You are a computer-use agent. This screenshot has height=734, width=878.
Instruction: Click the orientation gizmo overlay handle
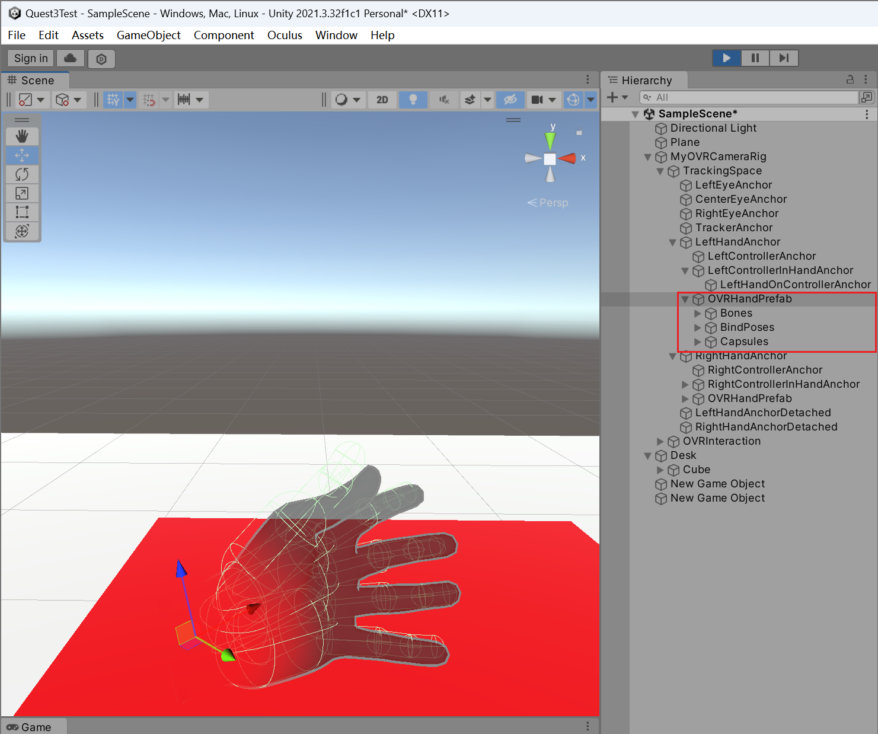(x=513, y=120)
